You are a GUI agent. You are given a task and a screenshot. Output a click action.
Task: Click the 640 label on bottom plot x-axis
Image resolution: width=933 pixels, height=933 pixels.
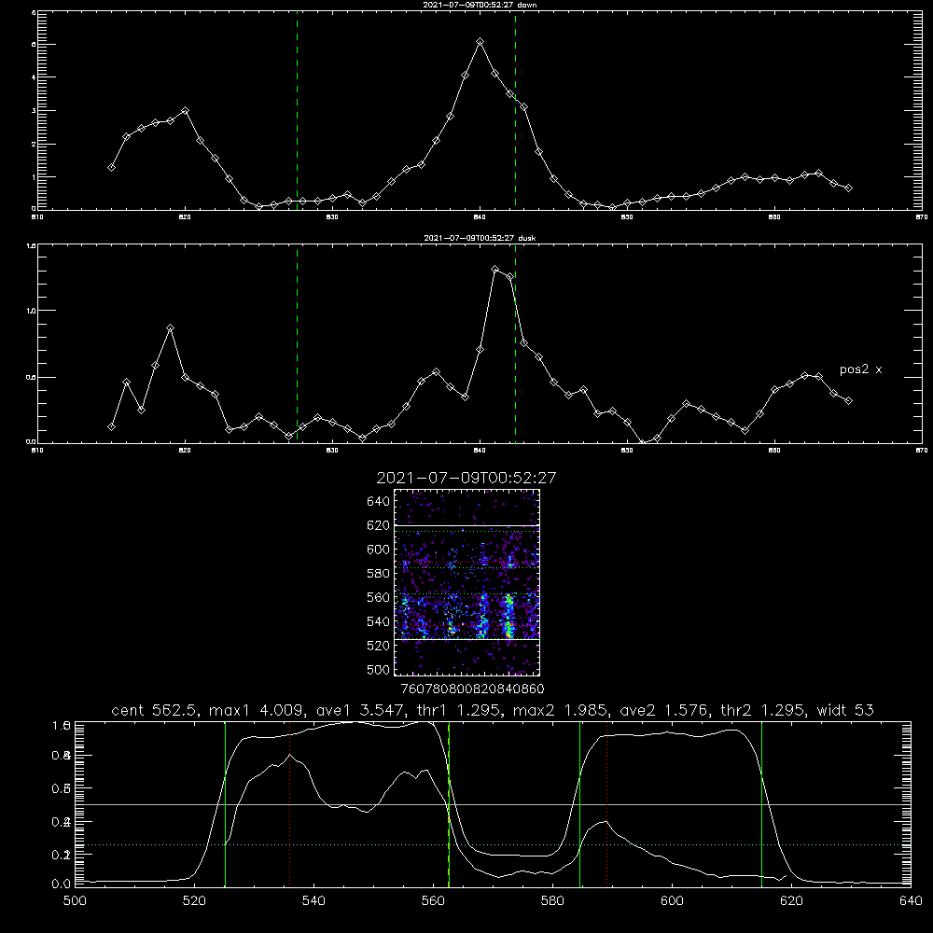(911, 901)
